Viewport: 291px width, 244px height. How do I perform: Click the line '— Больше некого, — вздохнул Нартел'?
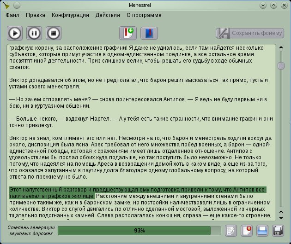(60, 119)
